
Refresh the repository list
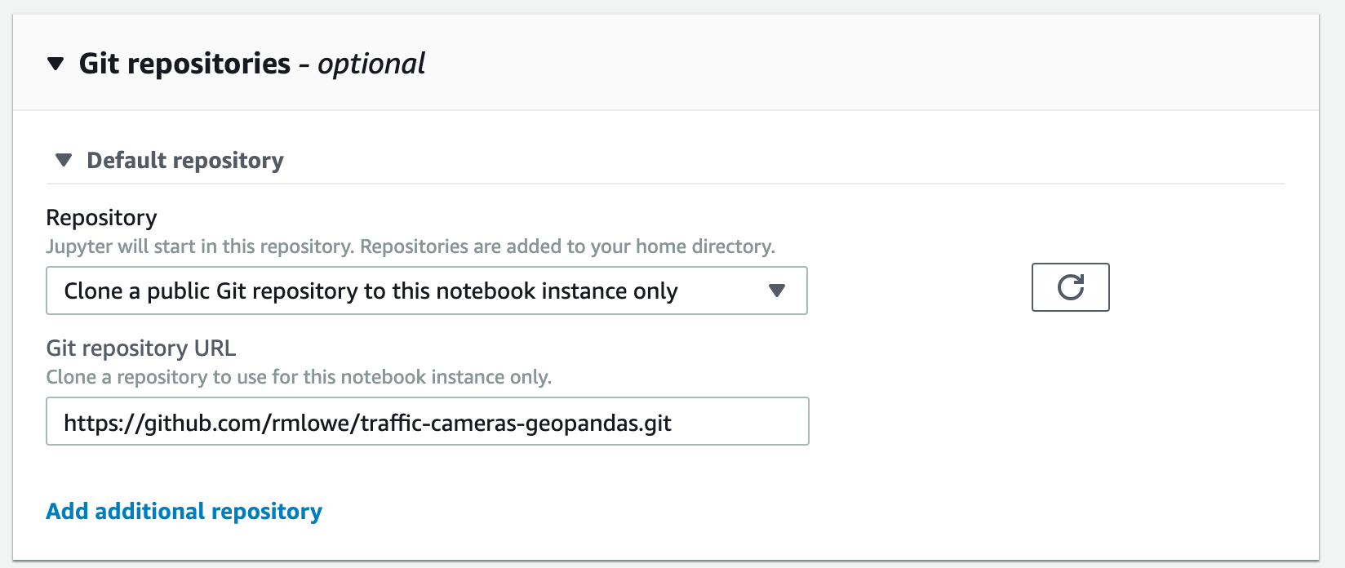1070,287
